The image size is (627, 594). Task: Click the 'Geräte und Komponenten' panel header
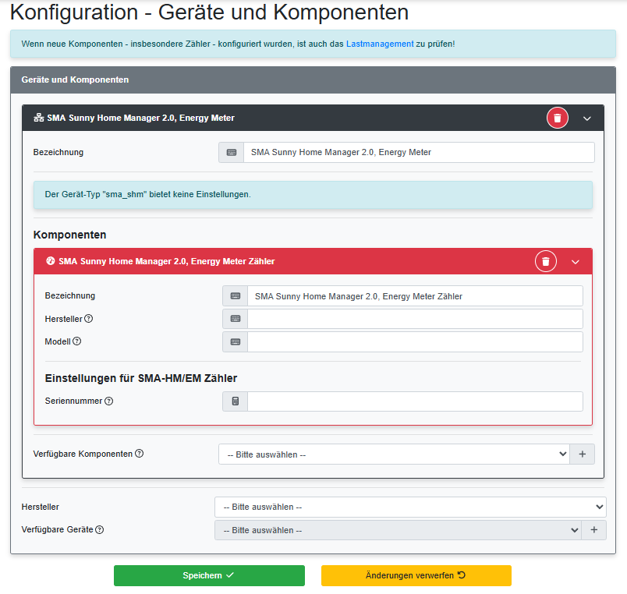313,80
